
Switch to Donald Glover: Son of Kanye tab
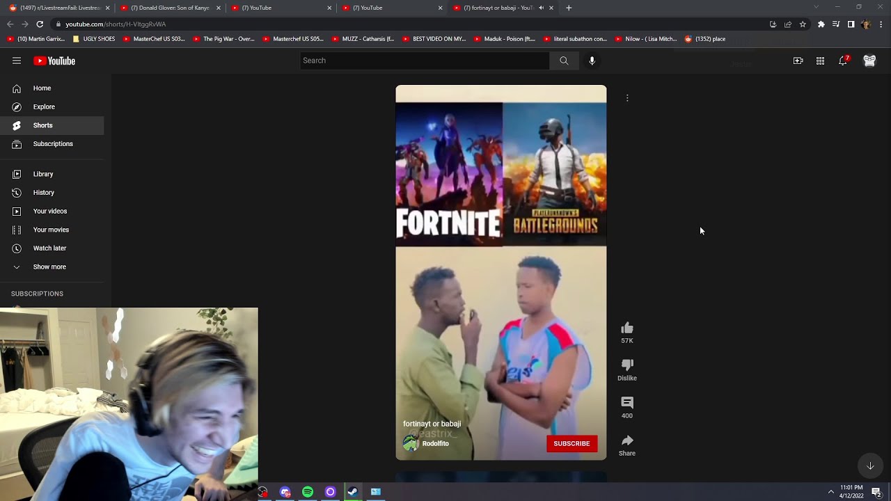170,8
